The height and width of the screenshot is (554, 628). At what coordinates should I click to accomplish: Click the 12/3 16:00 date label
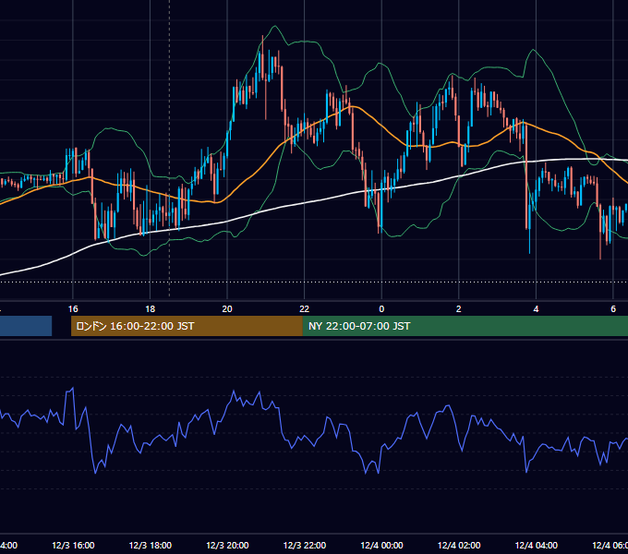(x=73, y=546)
